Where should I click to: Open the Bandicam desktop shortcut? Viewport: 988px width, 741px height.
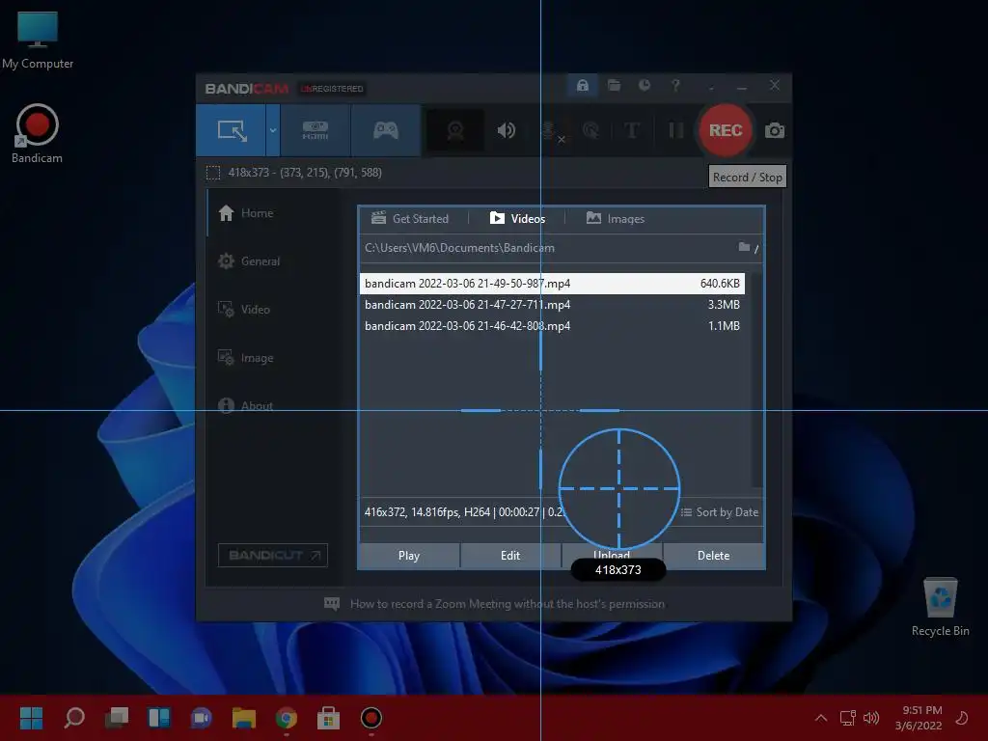(38, 134)
